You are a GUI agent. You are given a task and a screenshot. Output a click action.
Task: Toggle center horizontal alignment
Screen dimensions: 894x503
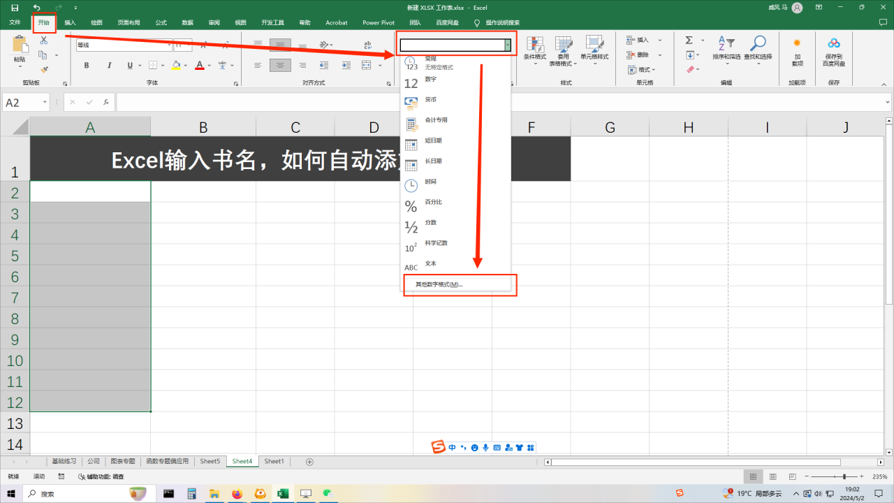(x=280, y=66)
